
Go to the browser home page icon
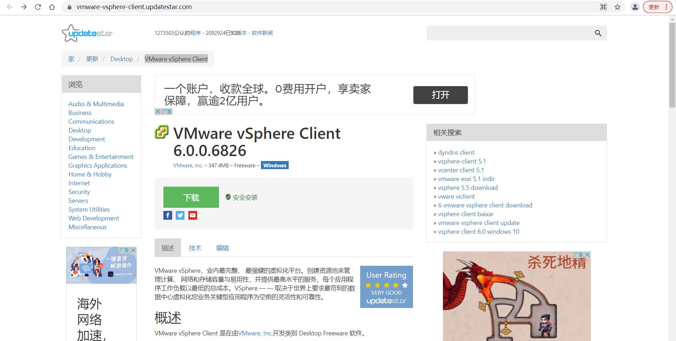coord(52,7)
